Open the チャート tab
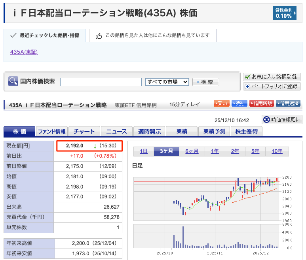 tap(84, 132)
